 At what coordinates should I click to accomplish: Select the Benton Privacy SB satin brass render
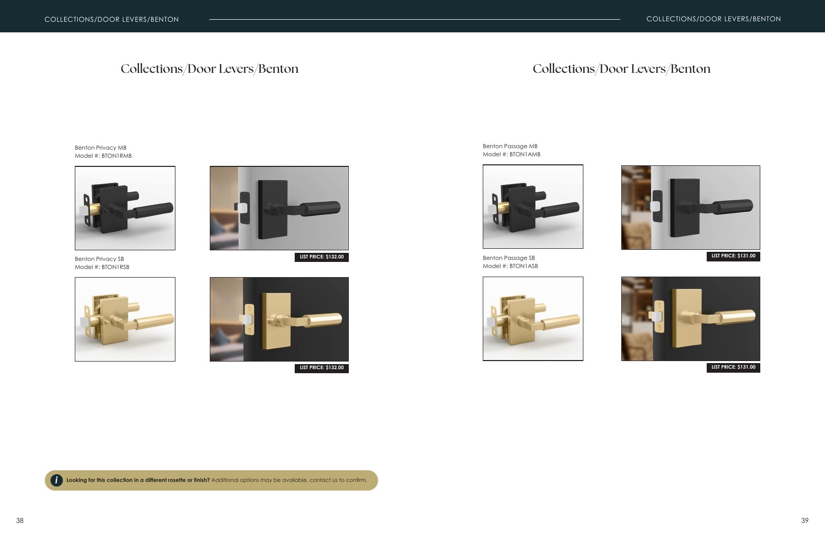click(x=125, y=319)
